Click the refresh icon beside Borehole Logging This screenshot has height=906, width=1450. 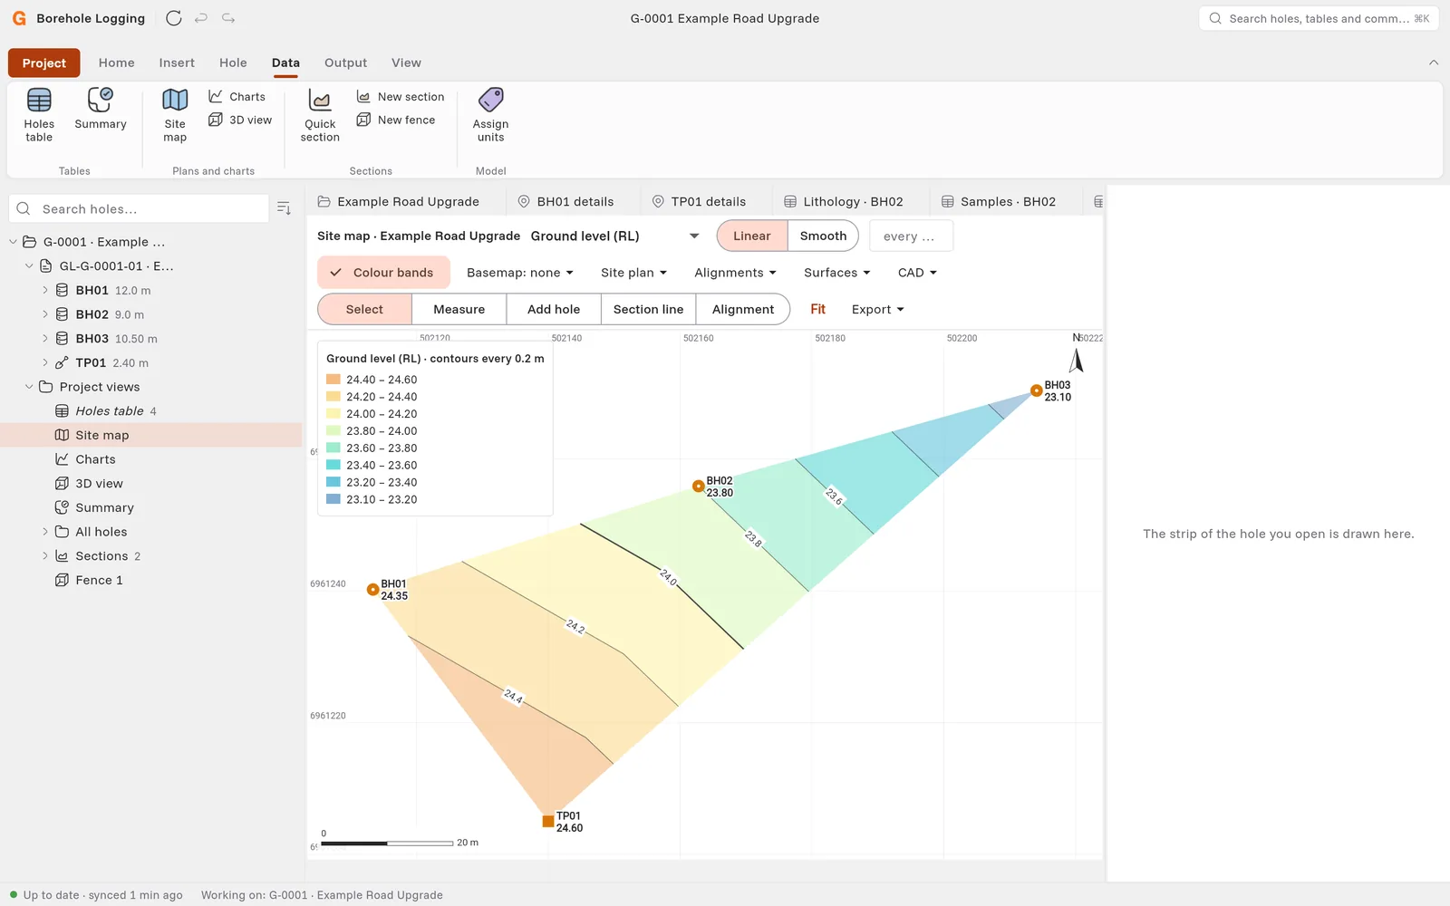[174, 18]
